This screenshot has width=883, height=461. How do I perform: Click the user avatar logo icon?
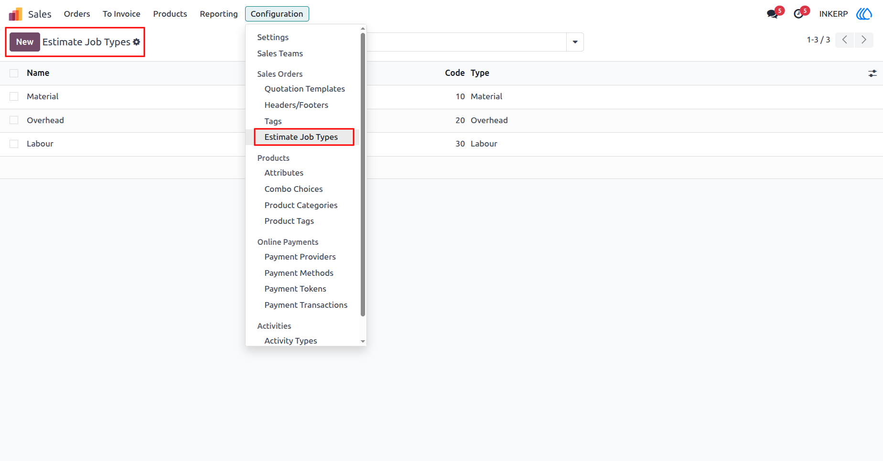pyautogui.click(x=864, y=14)
